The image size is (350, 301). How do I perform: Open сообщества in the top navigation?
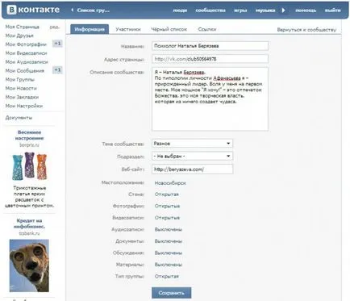point(210,10)
